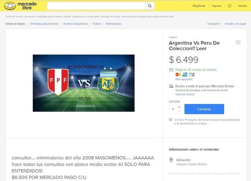
Task: Click the location pin icon by Ubicación
Action: [x=171, y=160]
